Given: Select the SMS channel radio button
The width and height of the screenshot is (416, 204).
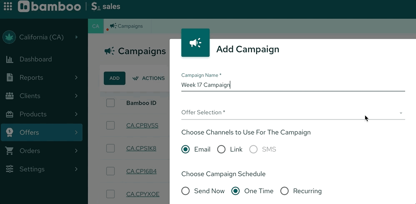Looking at the screenshot, I should 253,149.
